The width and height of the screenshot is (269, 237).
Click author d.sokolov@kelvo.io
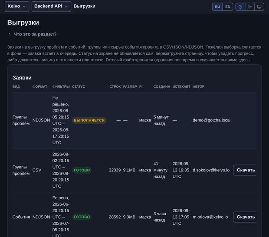tap(211, 170)
